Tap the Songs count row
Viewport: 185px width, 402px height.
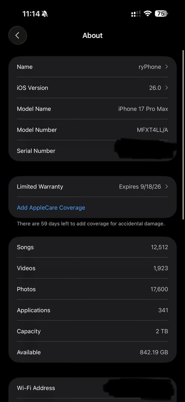click(x=92, y=247)
